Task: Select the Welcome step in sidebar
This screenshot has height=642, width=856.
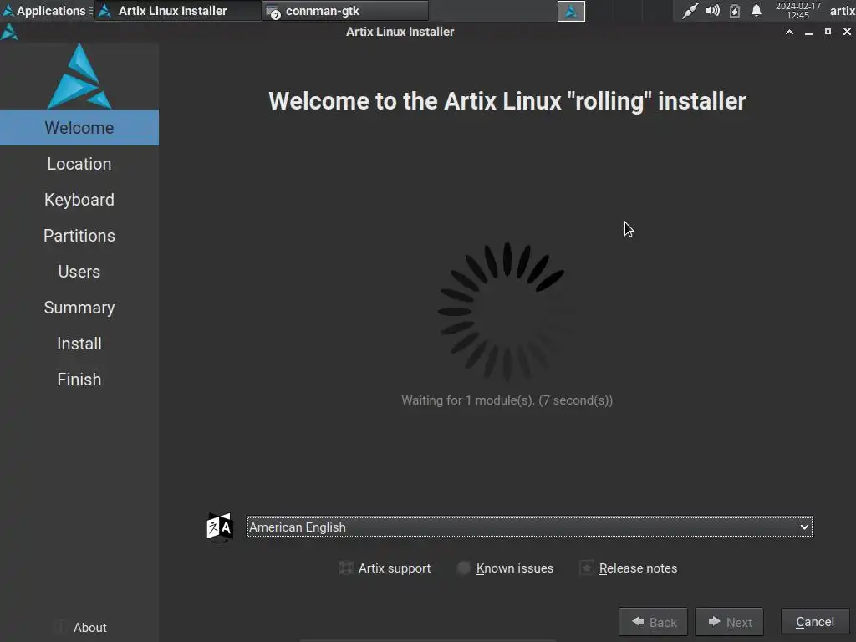Action: [79, 128]
